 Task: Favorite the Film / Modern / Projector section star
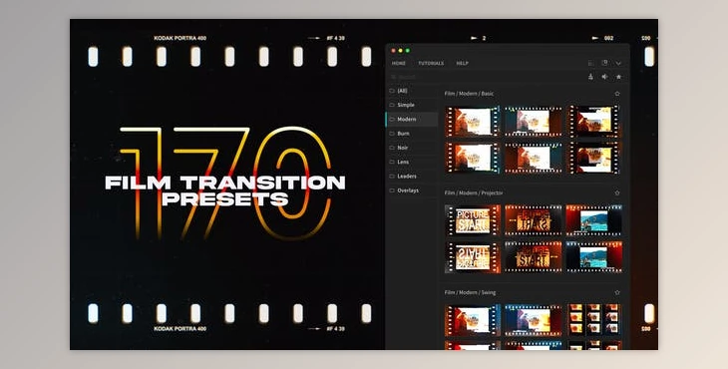pos(617,193)
